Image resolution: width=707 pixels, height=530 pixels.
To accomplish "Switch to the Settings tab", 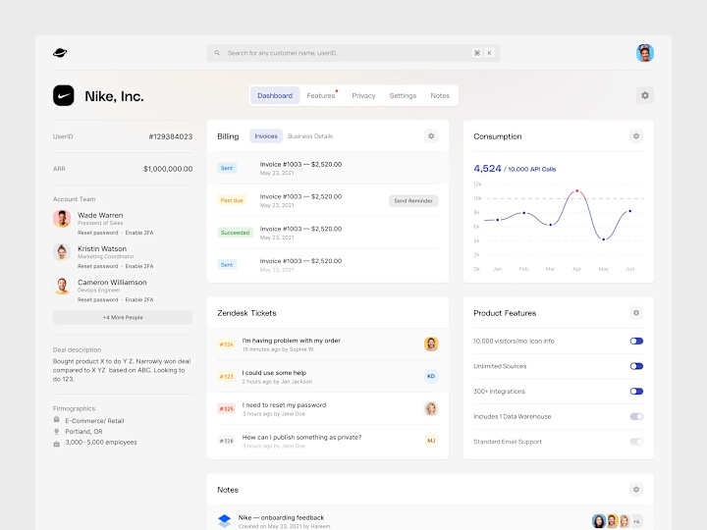I will 403,95.
